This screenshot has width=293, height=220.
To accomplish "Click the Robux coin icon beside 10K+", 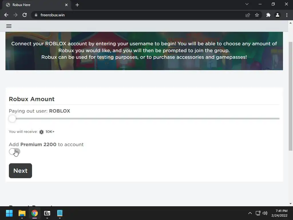I will click(41, 132).
